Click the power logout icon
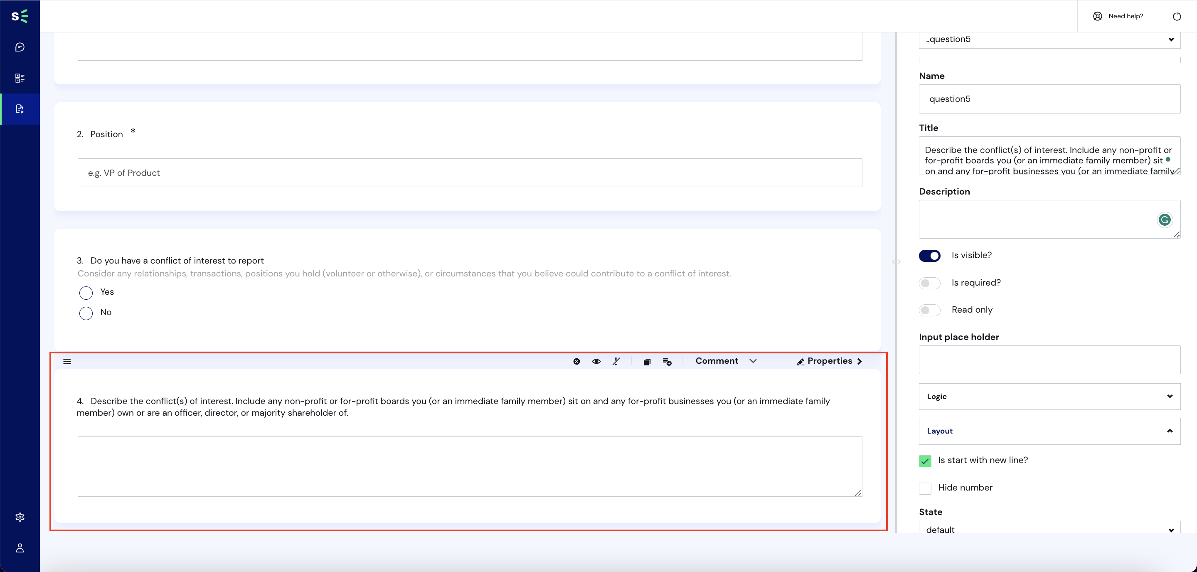This screenshot has width=1197, height=572. click(1177, 16)
